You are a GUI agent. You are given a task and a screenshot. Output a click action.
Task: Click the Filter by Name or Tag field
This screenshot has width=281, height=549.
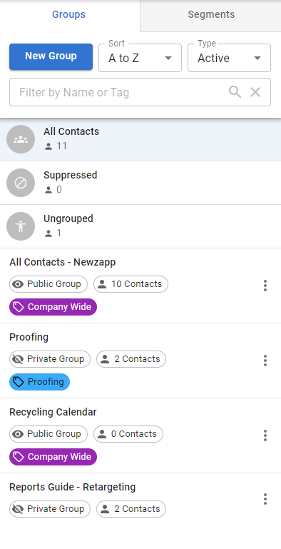pos(140,92)
